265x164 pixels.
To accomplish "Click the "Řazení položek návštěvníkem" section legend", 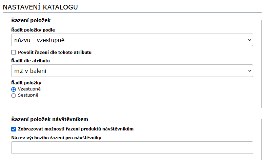I will click(49, 119).
